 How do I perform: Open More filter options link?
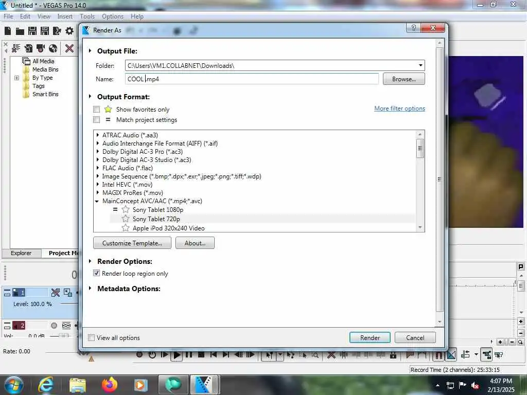click(399, 108)
